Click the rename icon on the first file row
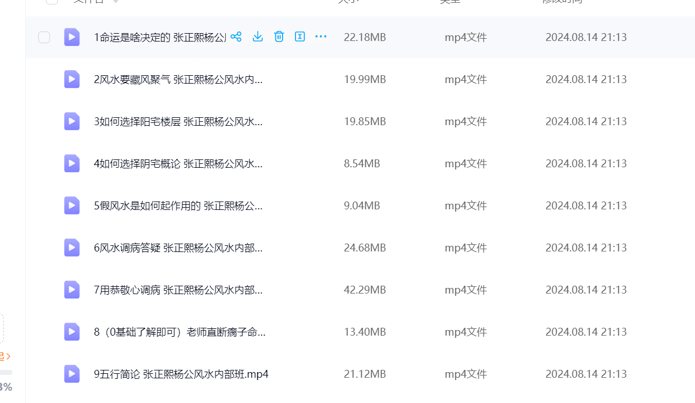This screenshot has width=695, height=403. (300, 37)
